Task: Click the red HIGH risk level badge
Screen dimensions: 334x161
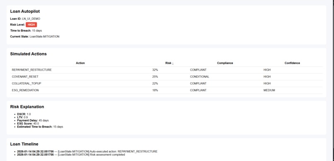Action: tap(31, 25)
